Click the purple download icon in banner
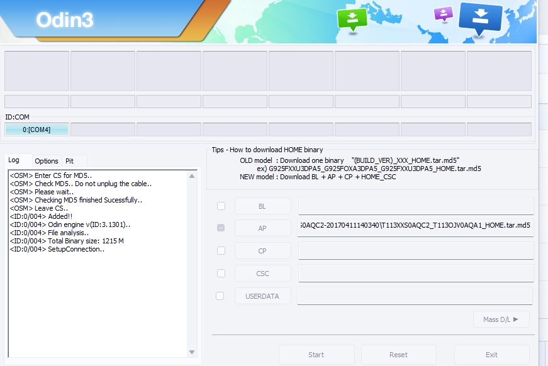Screen dimensions: 548x366 coord(444,14)
